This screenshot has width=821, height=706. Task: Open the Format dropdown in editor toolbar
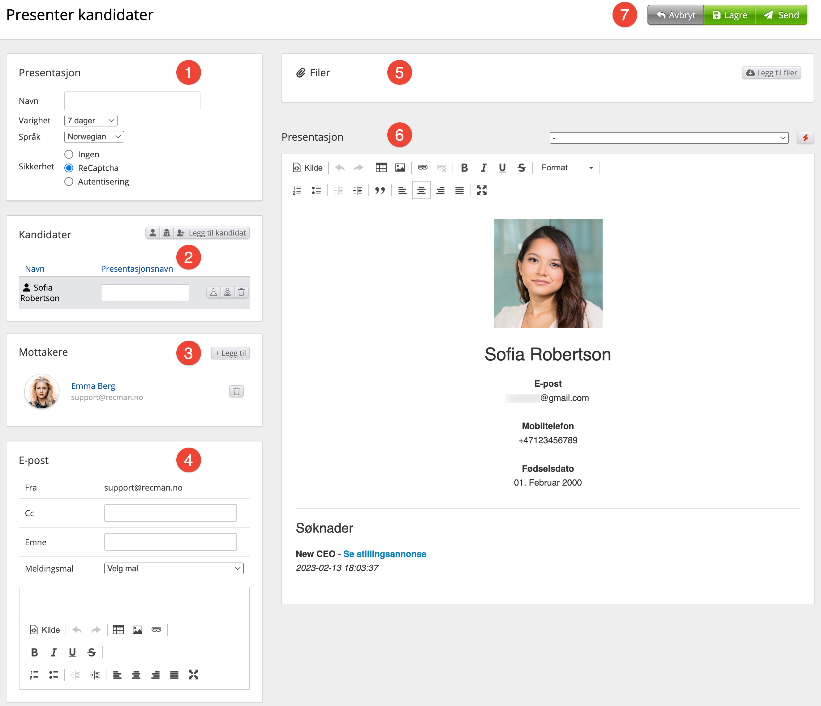[567, 168]
